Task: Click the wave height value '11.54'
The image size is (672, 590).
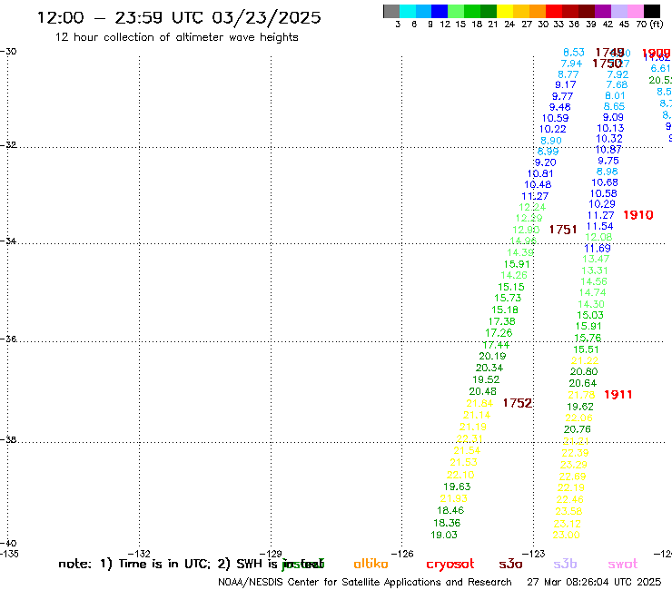Action: click(x=599, y=226)
